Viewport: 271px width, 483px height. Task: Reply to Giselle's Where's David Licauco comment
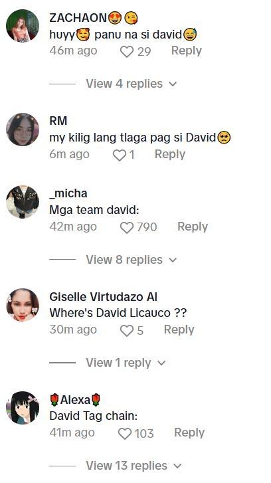pos(179,330)
